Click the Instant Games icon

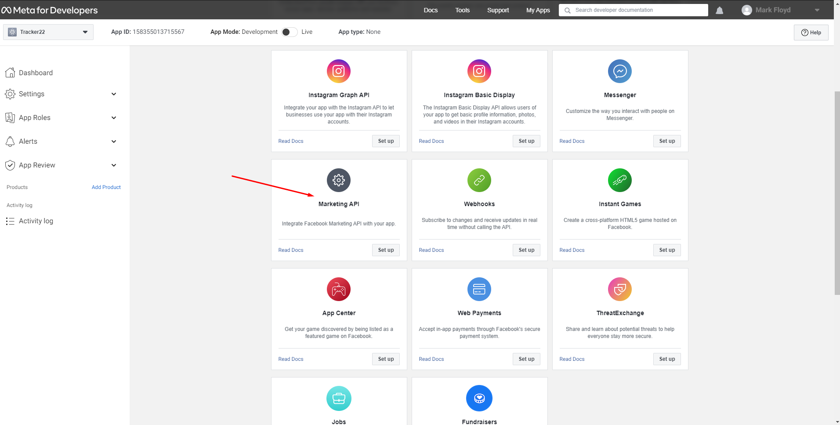[620, 180]
